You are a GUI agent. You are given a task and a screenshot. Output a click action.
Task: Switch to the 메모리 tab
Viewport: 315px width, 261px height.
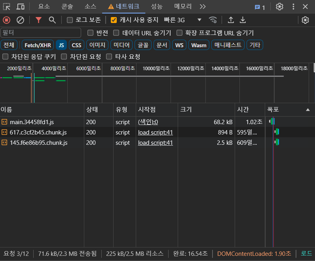(183, 6)
